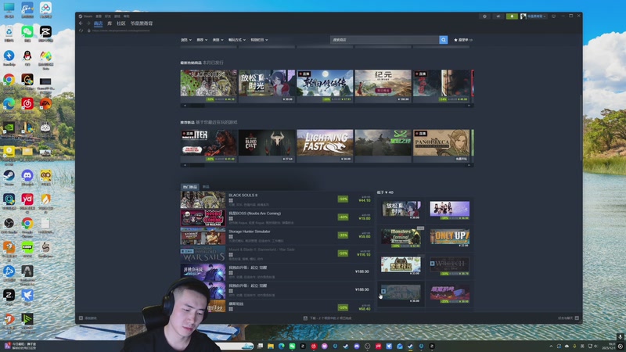Expand the 推荐 recommendations dropdown
This screenshot has height=352, width=626.
(x=202, y=40)
